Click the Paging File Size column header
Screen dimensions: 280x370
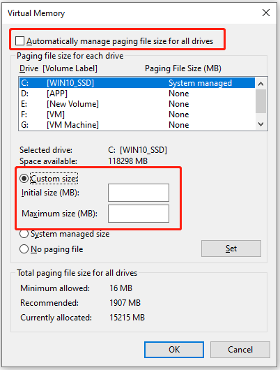pos(183,68)
